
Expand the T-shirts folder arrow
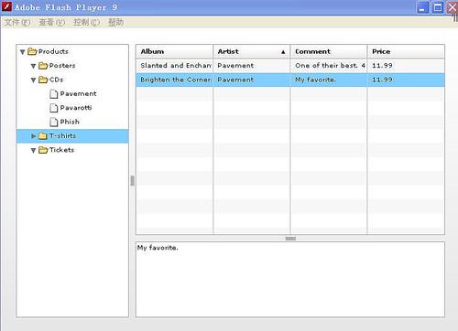coord(34,136)
